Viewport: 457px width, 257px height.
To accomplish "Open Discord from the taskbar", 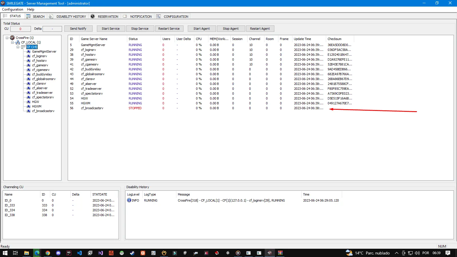I will 58,253.
